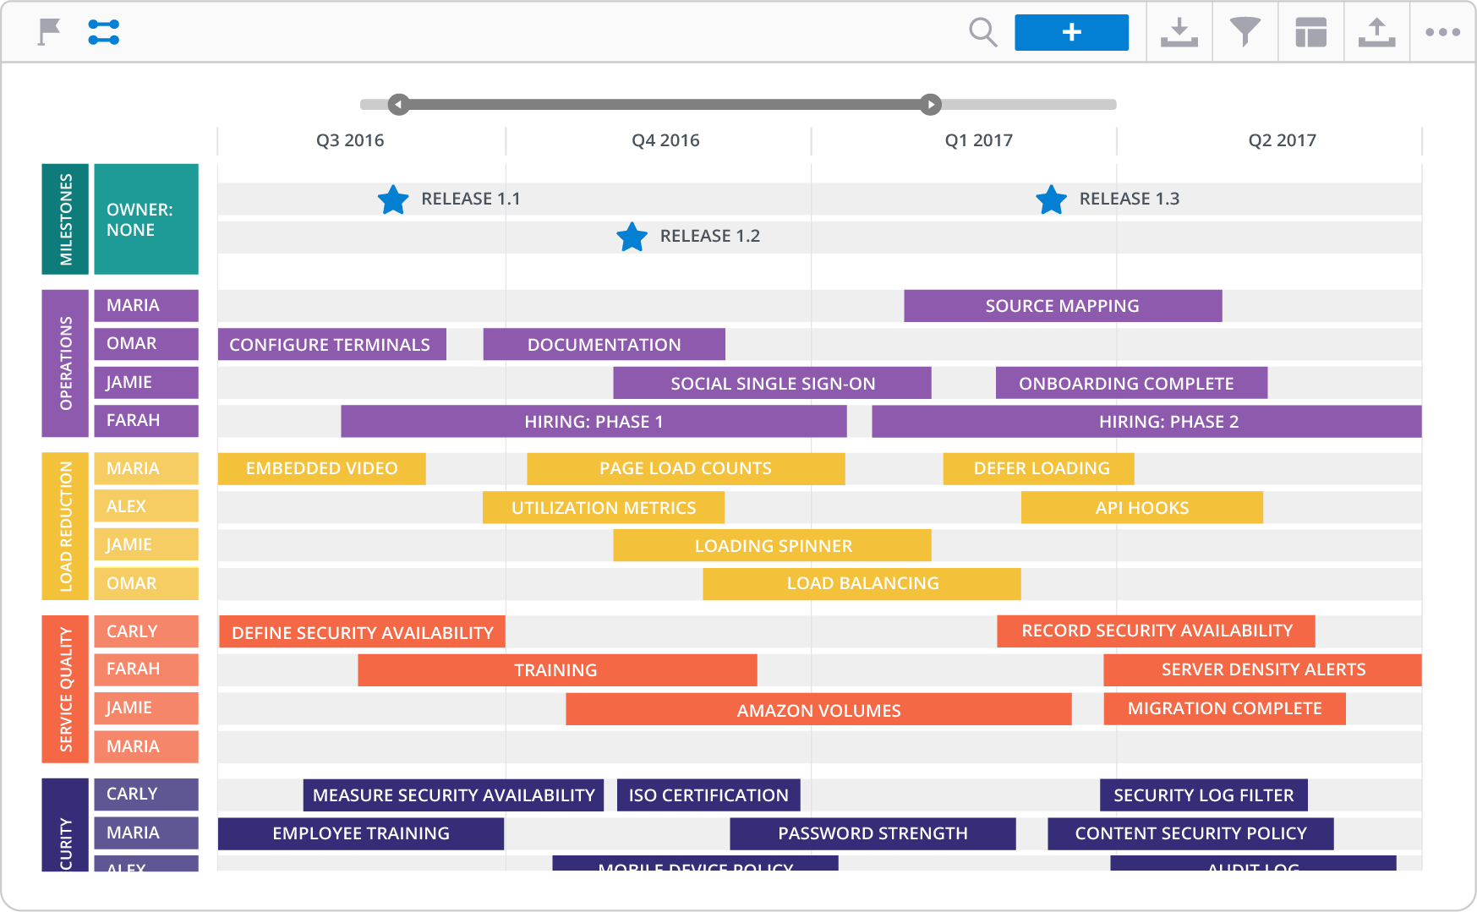
Task: Click the Q2 2017 column header
Action: coord(1282,140)
